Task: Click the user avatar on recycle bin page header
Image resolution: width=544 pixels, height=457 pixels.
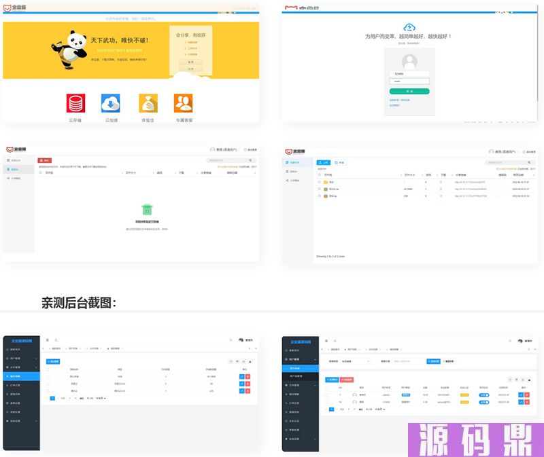Action: (x=212, y=149)
